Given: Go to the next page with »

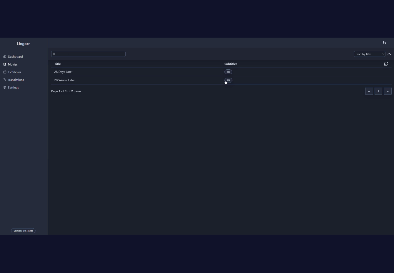Looking at the screenshot, I should tap(388, 91).
